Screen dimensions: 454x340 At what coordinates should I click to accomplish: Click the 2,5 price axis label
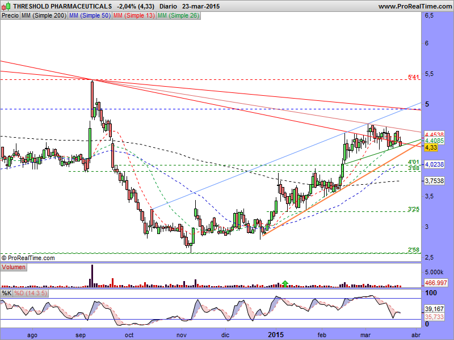click(x=430, y=257)
